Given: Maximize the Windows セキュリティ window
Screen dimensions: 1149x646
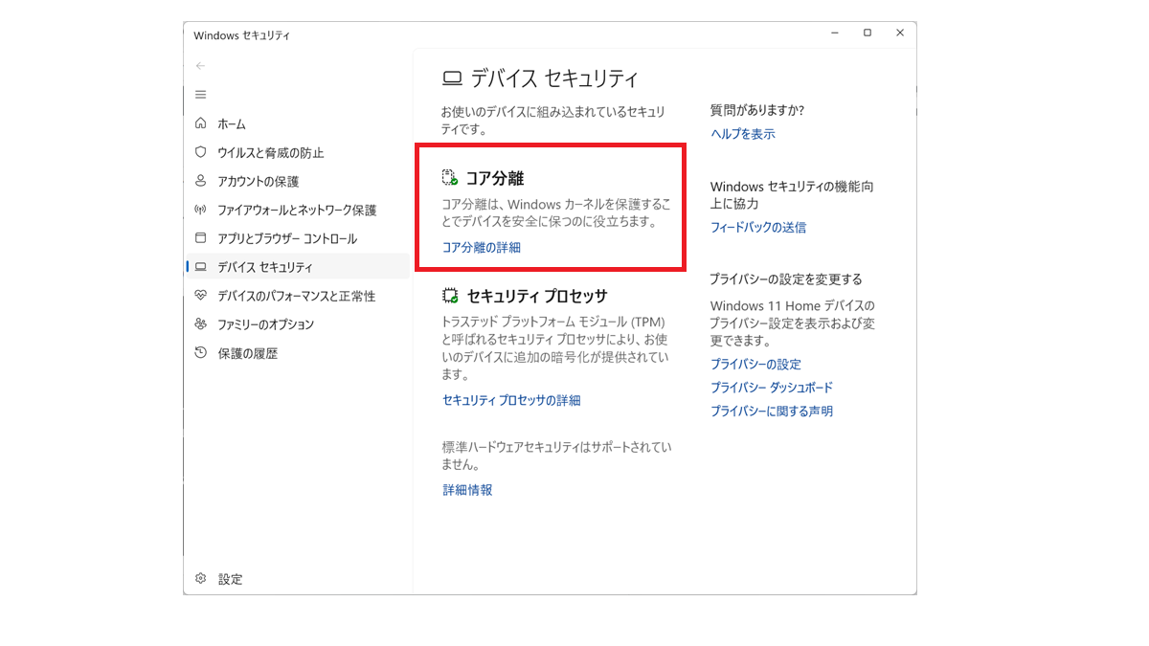Looking at the screenshot, I should (x=867, y=33).
